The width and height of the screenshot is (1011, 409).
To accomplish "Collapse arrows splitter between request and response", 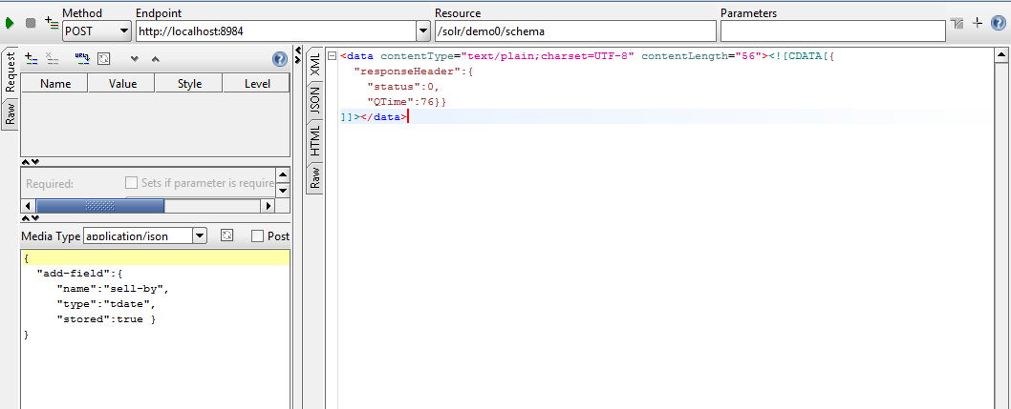I will (298, 54).
